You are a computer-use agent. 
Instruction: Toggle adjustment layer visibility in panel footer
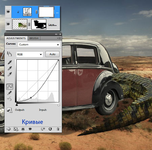(x=30, y=129)
